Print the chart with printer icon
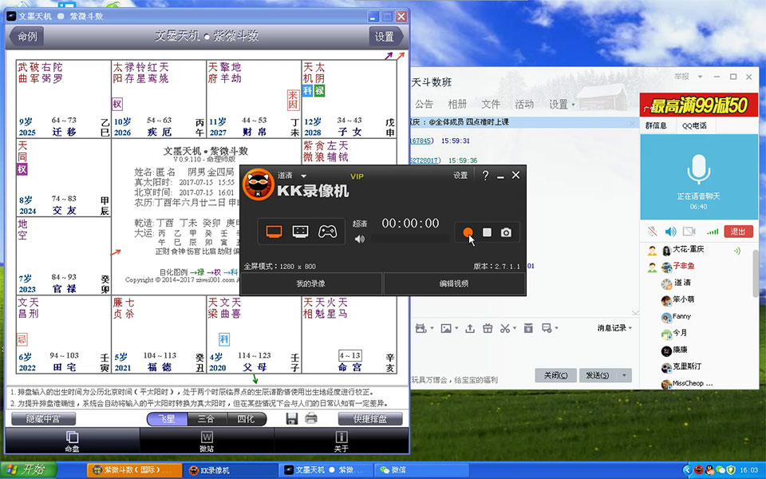Viewport: 766px width, 479px height. [311, 418]
